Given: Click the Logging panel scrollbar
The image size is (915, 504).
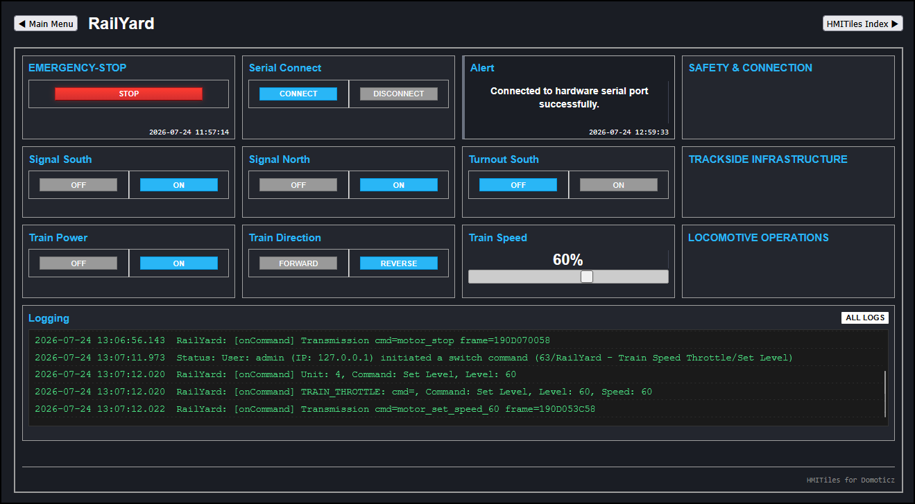Looking at the screenshot, I should [885, 394].
